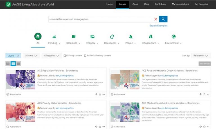The height and width of the screenshot is (129, 216).
Task: Open ACS Race and Hispanic Origin in map viewer icon
Action: (201, 94)
